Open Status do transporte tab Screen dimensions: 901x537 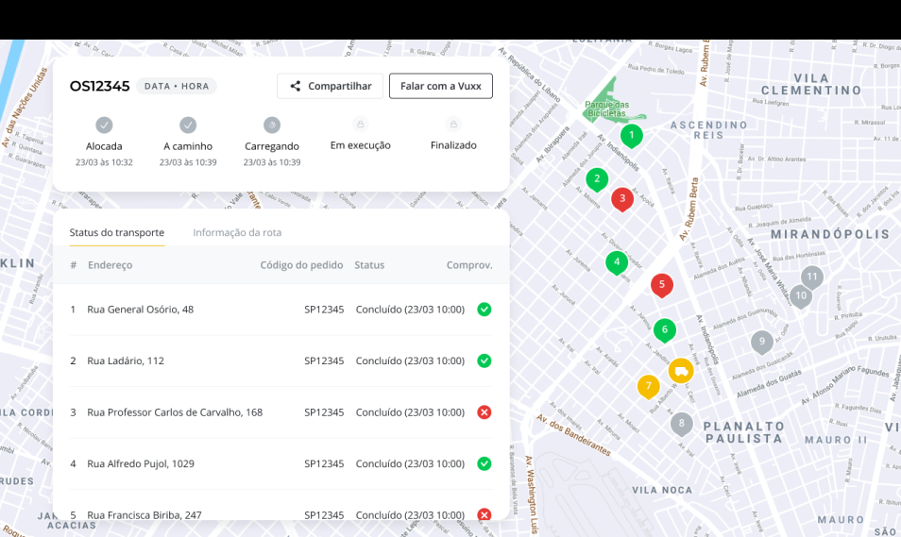pyautogui.click(x=117, y=232)
